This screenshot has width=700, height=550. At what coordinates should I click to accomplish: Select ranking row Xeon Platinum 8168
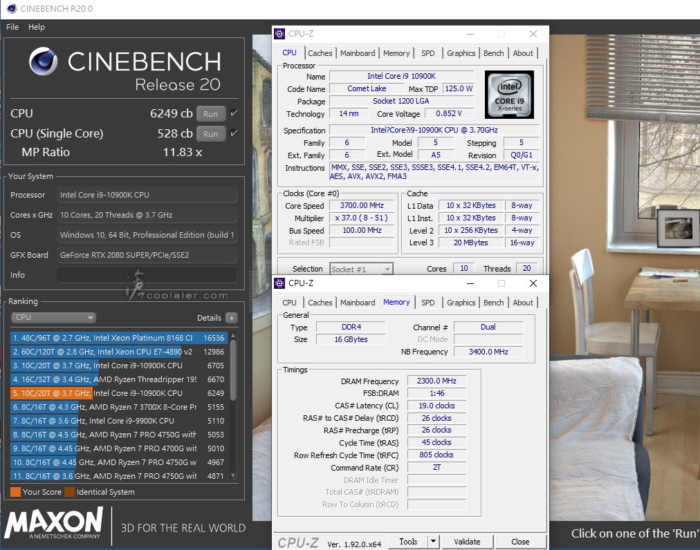[119, 338]
